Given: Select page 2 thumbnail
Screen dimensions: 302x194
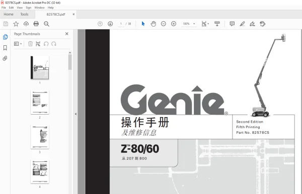Looking at the screenshot, I should coord(40,103).
